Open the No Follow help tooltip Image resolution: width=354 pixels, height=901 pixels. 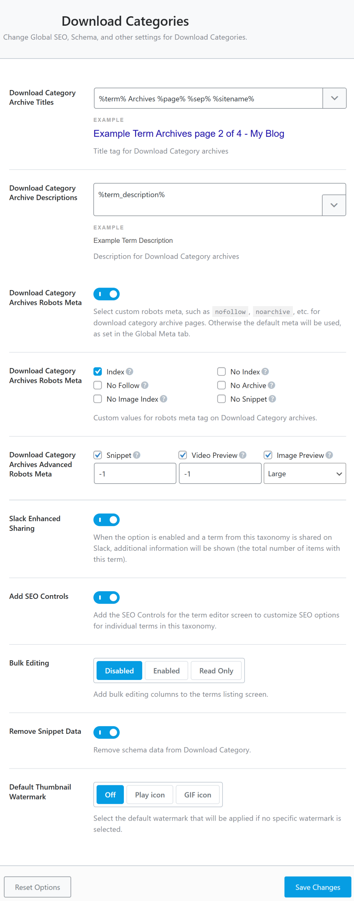[145, 385]
